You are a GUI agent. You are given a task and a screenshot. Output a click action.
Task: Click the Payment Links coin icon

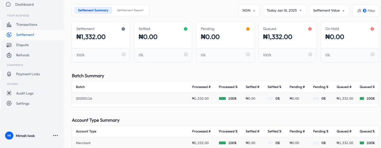(9, 74)
